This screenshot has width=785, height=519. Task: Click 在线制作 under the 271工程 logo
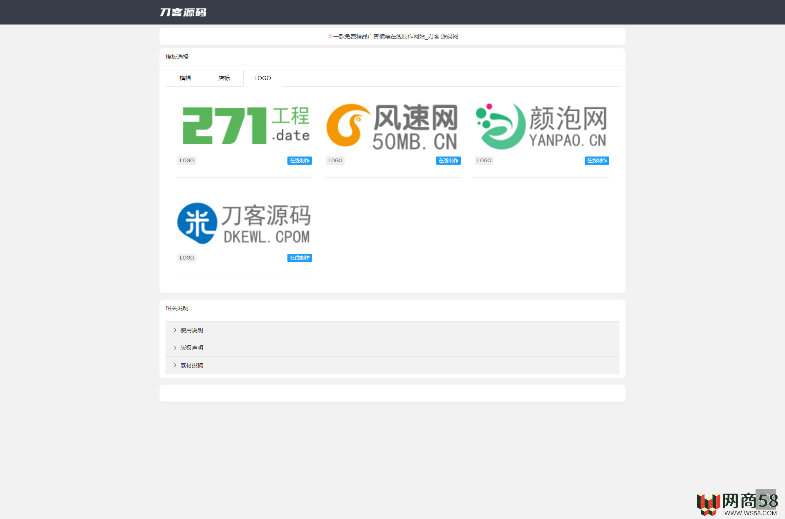(300, 161)
